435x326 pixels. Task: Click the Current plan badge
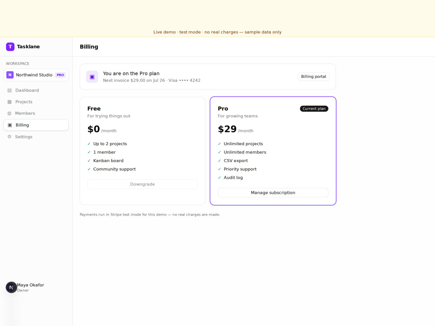pos(314,109)
